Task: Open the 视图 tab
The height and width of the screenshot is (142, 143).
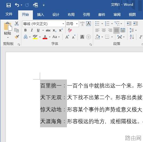Action: (132, 15)
